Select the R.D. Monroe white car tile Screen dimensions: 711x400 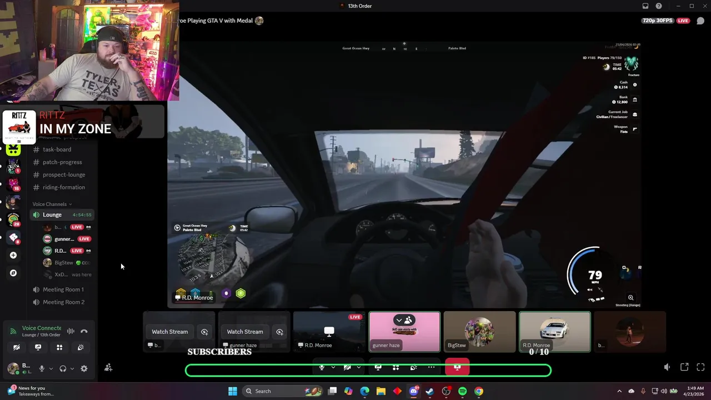[554, 332]
